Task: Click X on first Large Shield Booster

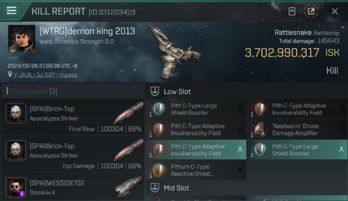Action: point(240,109)
